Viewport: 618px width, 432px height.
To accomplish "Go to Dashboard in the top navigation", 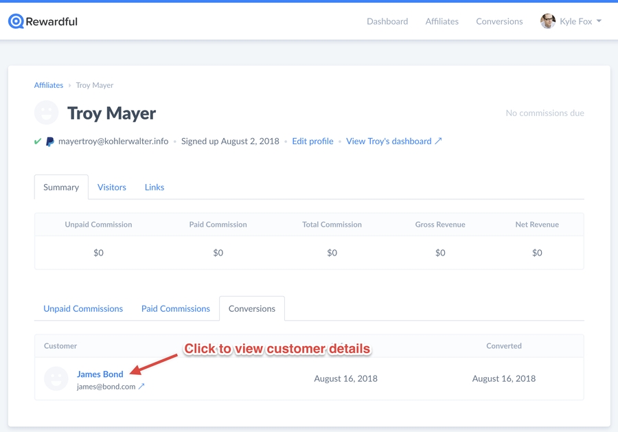I will (x=387, y=21).
